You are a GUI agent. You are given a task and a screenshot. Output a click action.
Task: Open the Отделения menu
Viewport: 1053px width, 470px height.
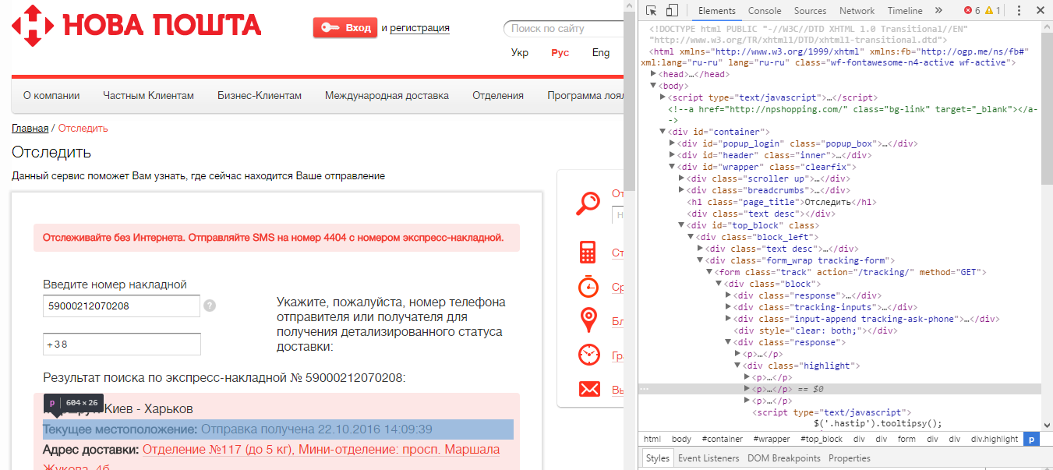[498, 96]
